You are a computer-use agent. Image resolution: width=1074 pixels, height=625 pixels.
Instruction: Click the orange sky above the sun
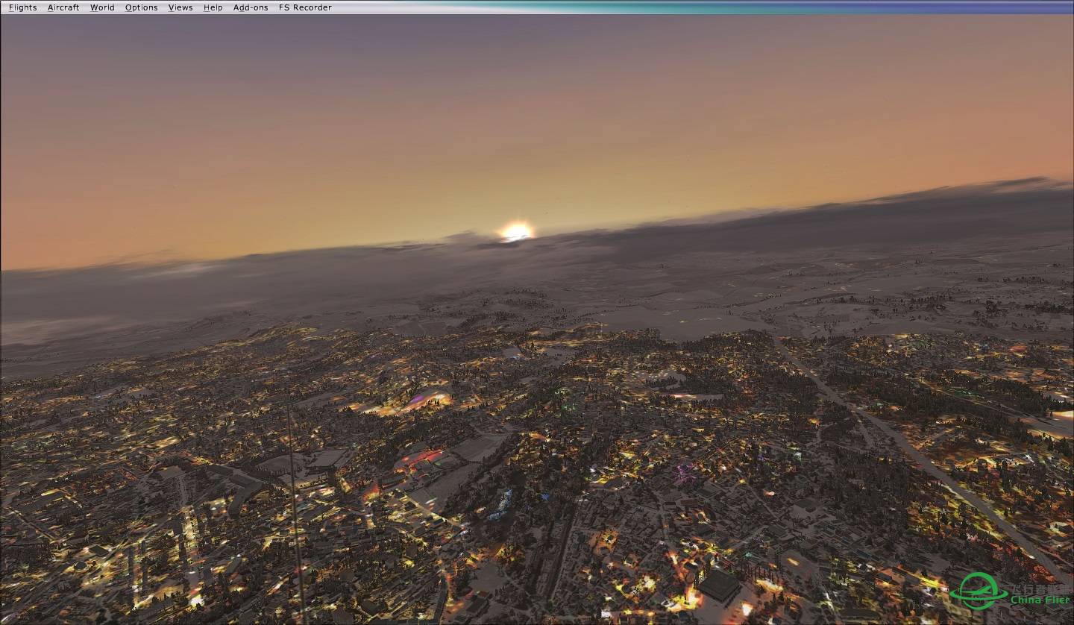515,164
